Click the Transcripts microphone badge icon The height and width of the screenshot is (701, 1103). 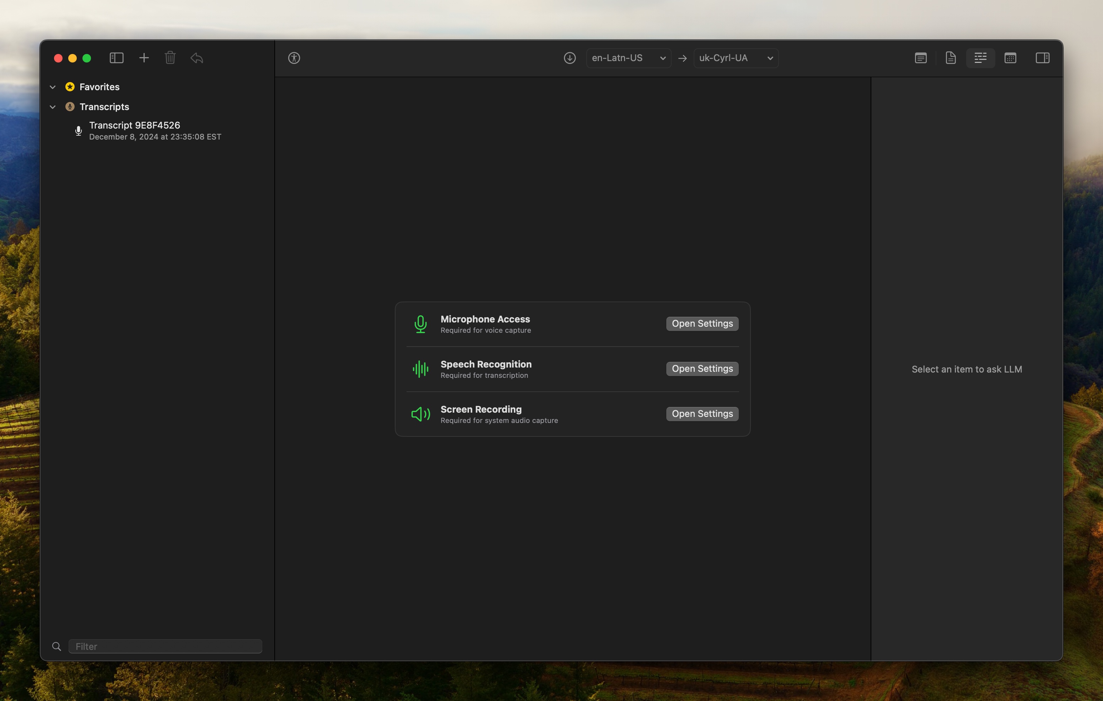70,107
